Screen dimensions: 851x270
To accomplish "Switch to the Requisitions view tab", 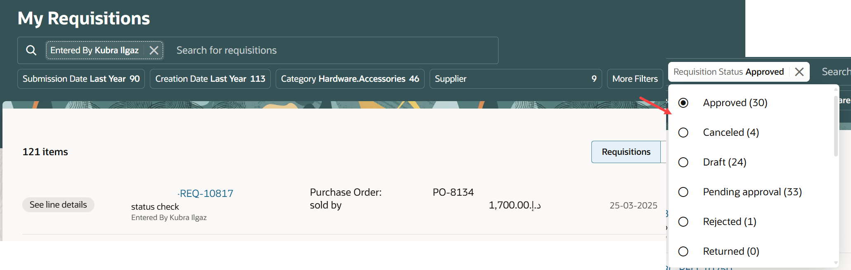I will point(626,152).
